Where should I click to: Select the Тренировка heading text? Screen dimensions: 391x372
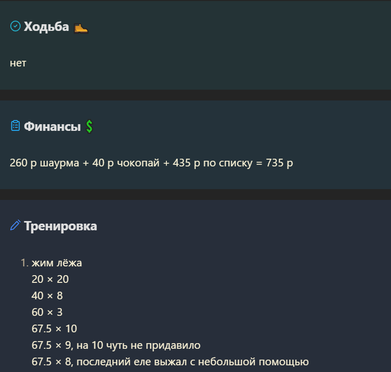(x=60, y=226)
